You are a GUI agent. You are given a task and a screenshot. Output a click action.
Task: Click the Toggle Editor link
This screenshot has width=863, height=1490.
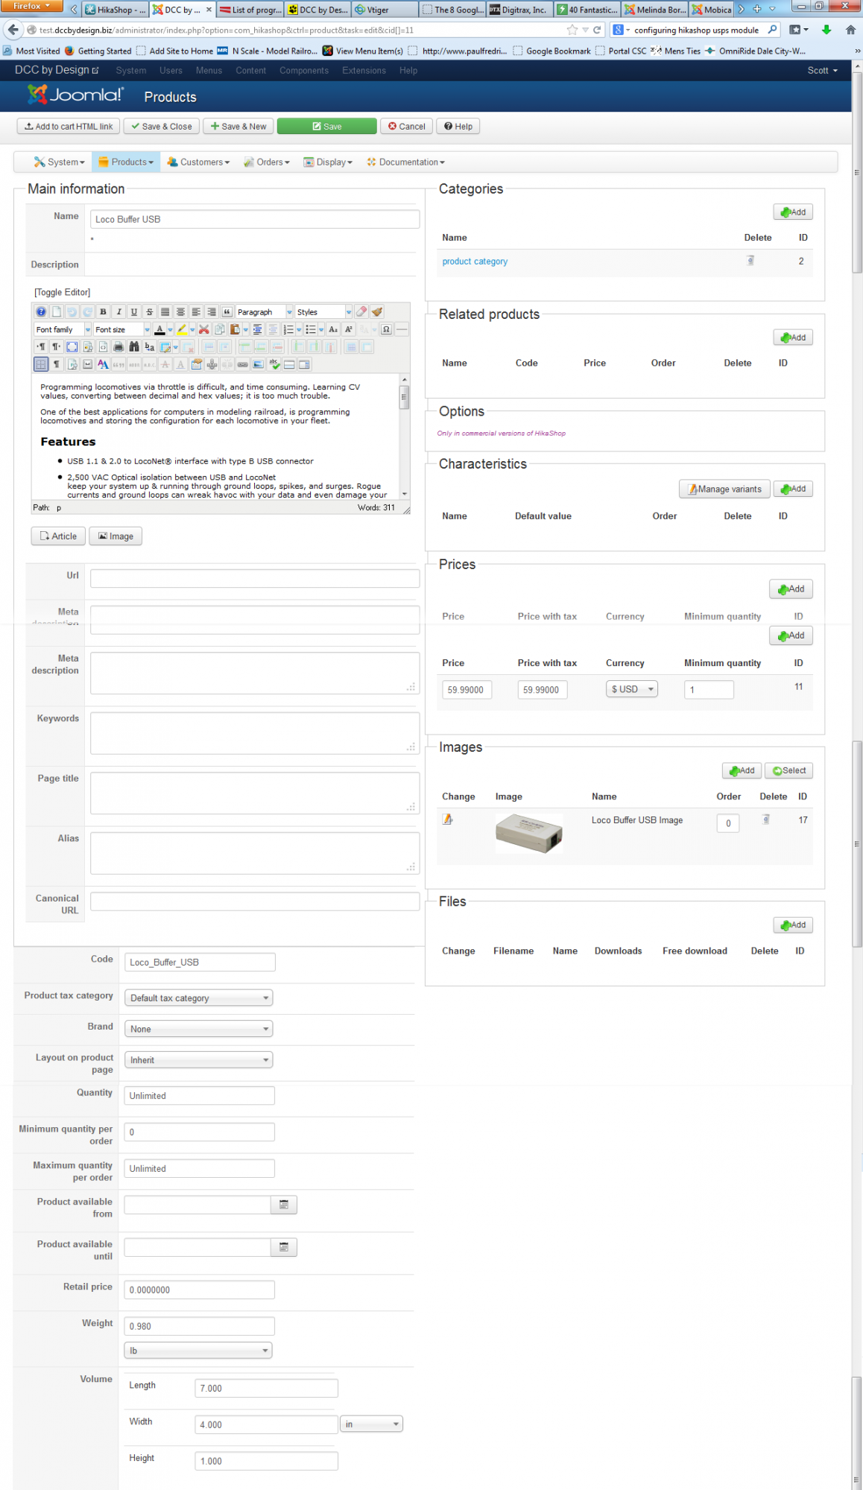click(62, 292)
